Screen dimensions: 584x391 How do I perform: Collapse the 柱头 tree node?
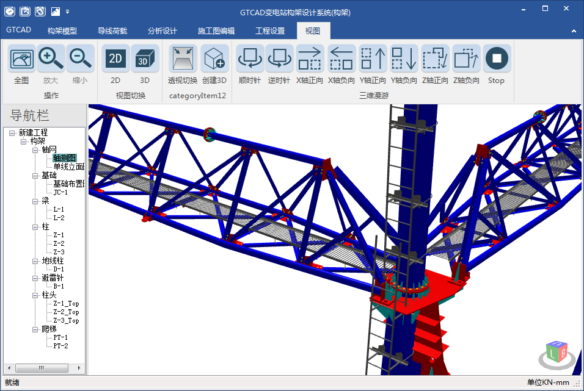click(x=35, y=295)
